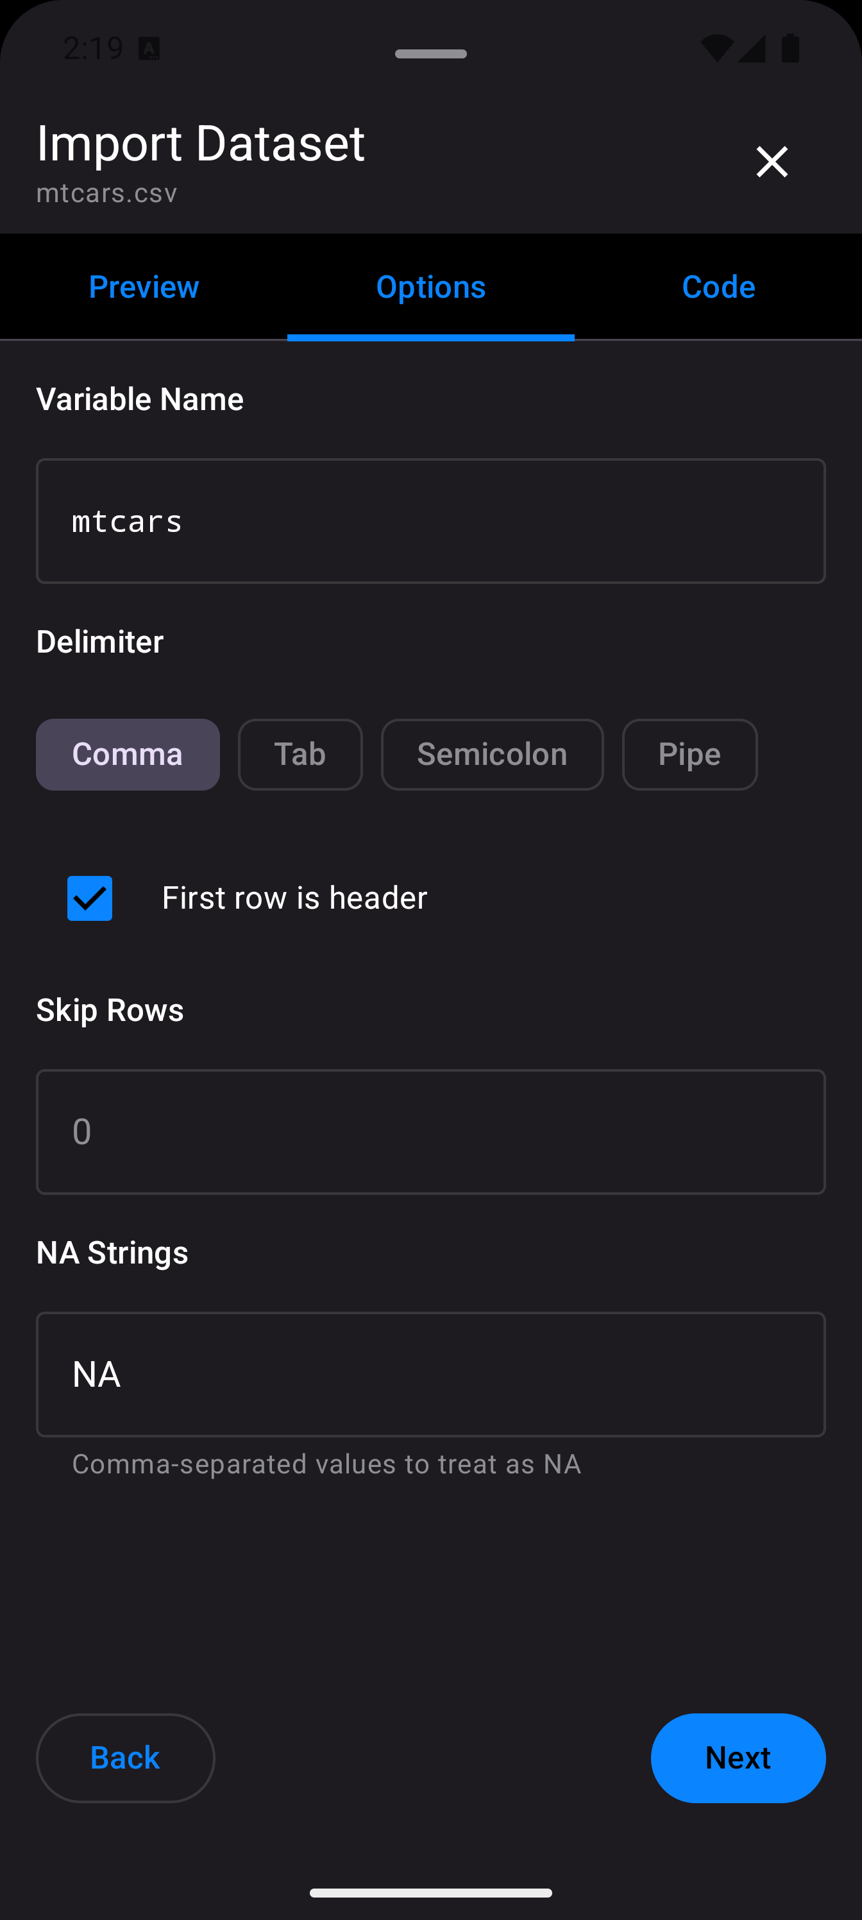Focus the Skip Rows input field
The height and width of the screenshot is (1920, 862).
click(430, 1131)
